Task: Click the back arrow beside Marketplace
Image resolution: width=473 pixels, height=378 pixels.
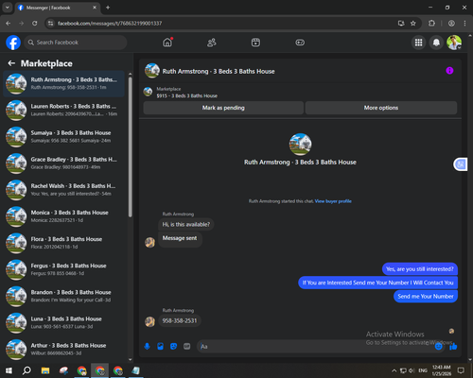Action: pos(11,63)
